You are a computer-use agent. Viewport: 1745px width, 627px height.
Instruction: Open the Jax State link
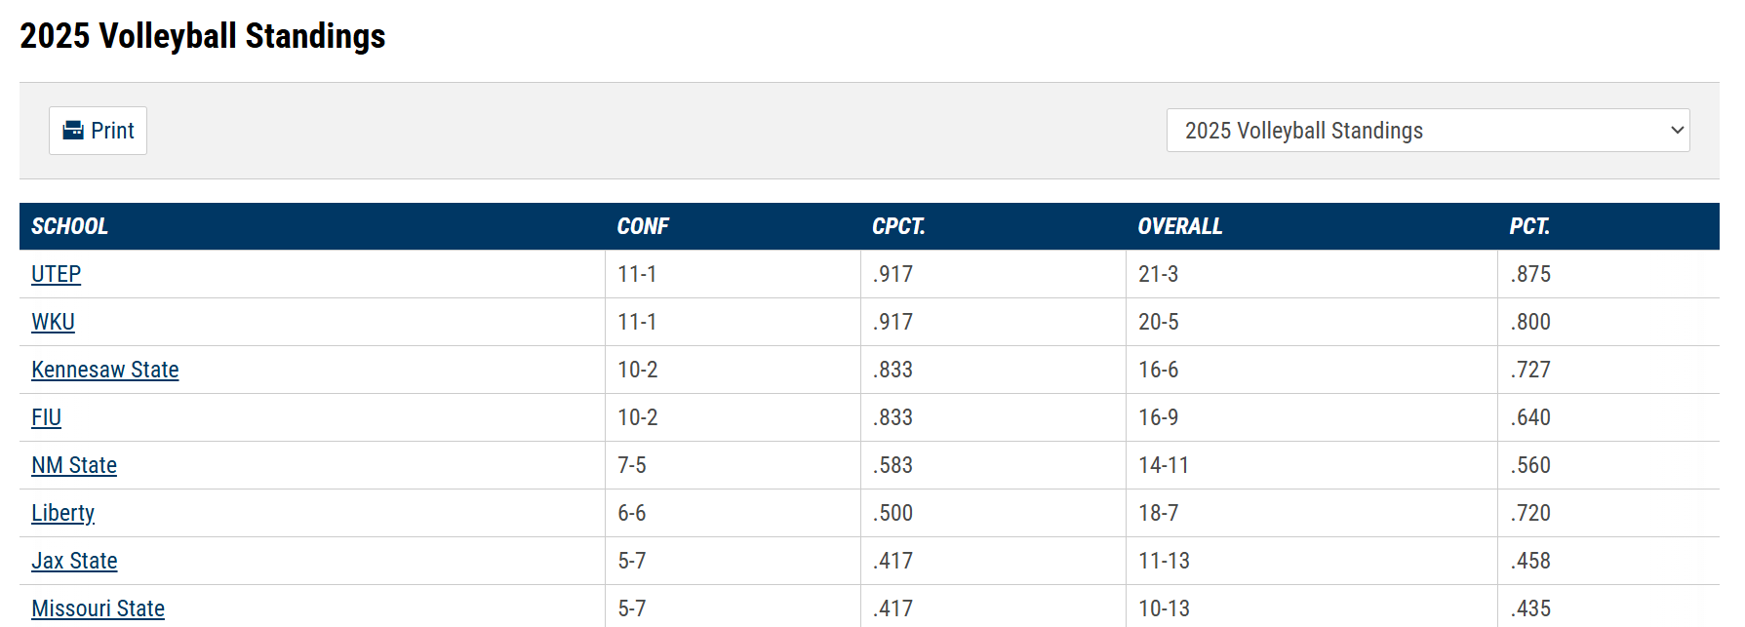click(x=74, y=561)
